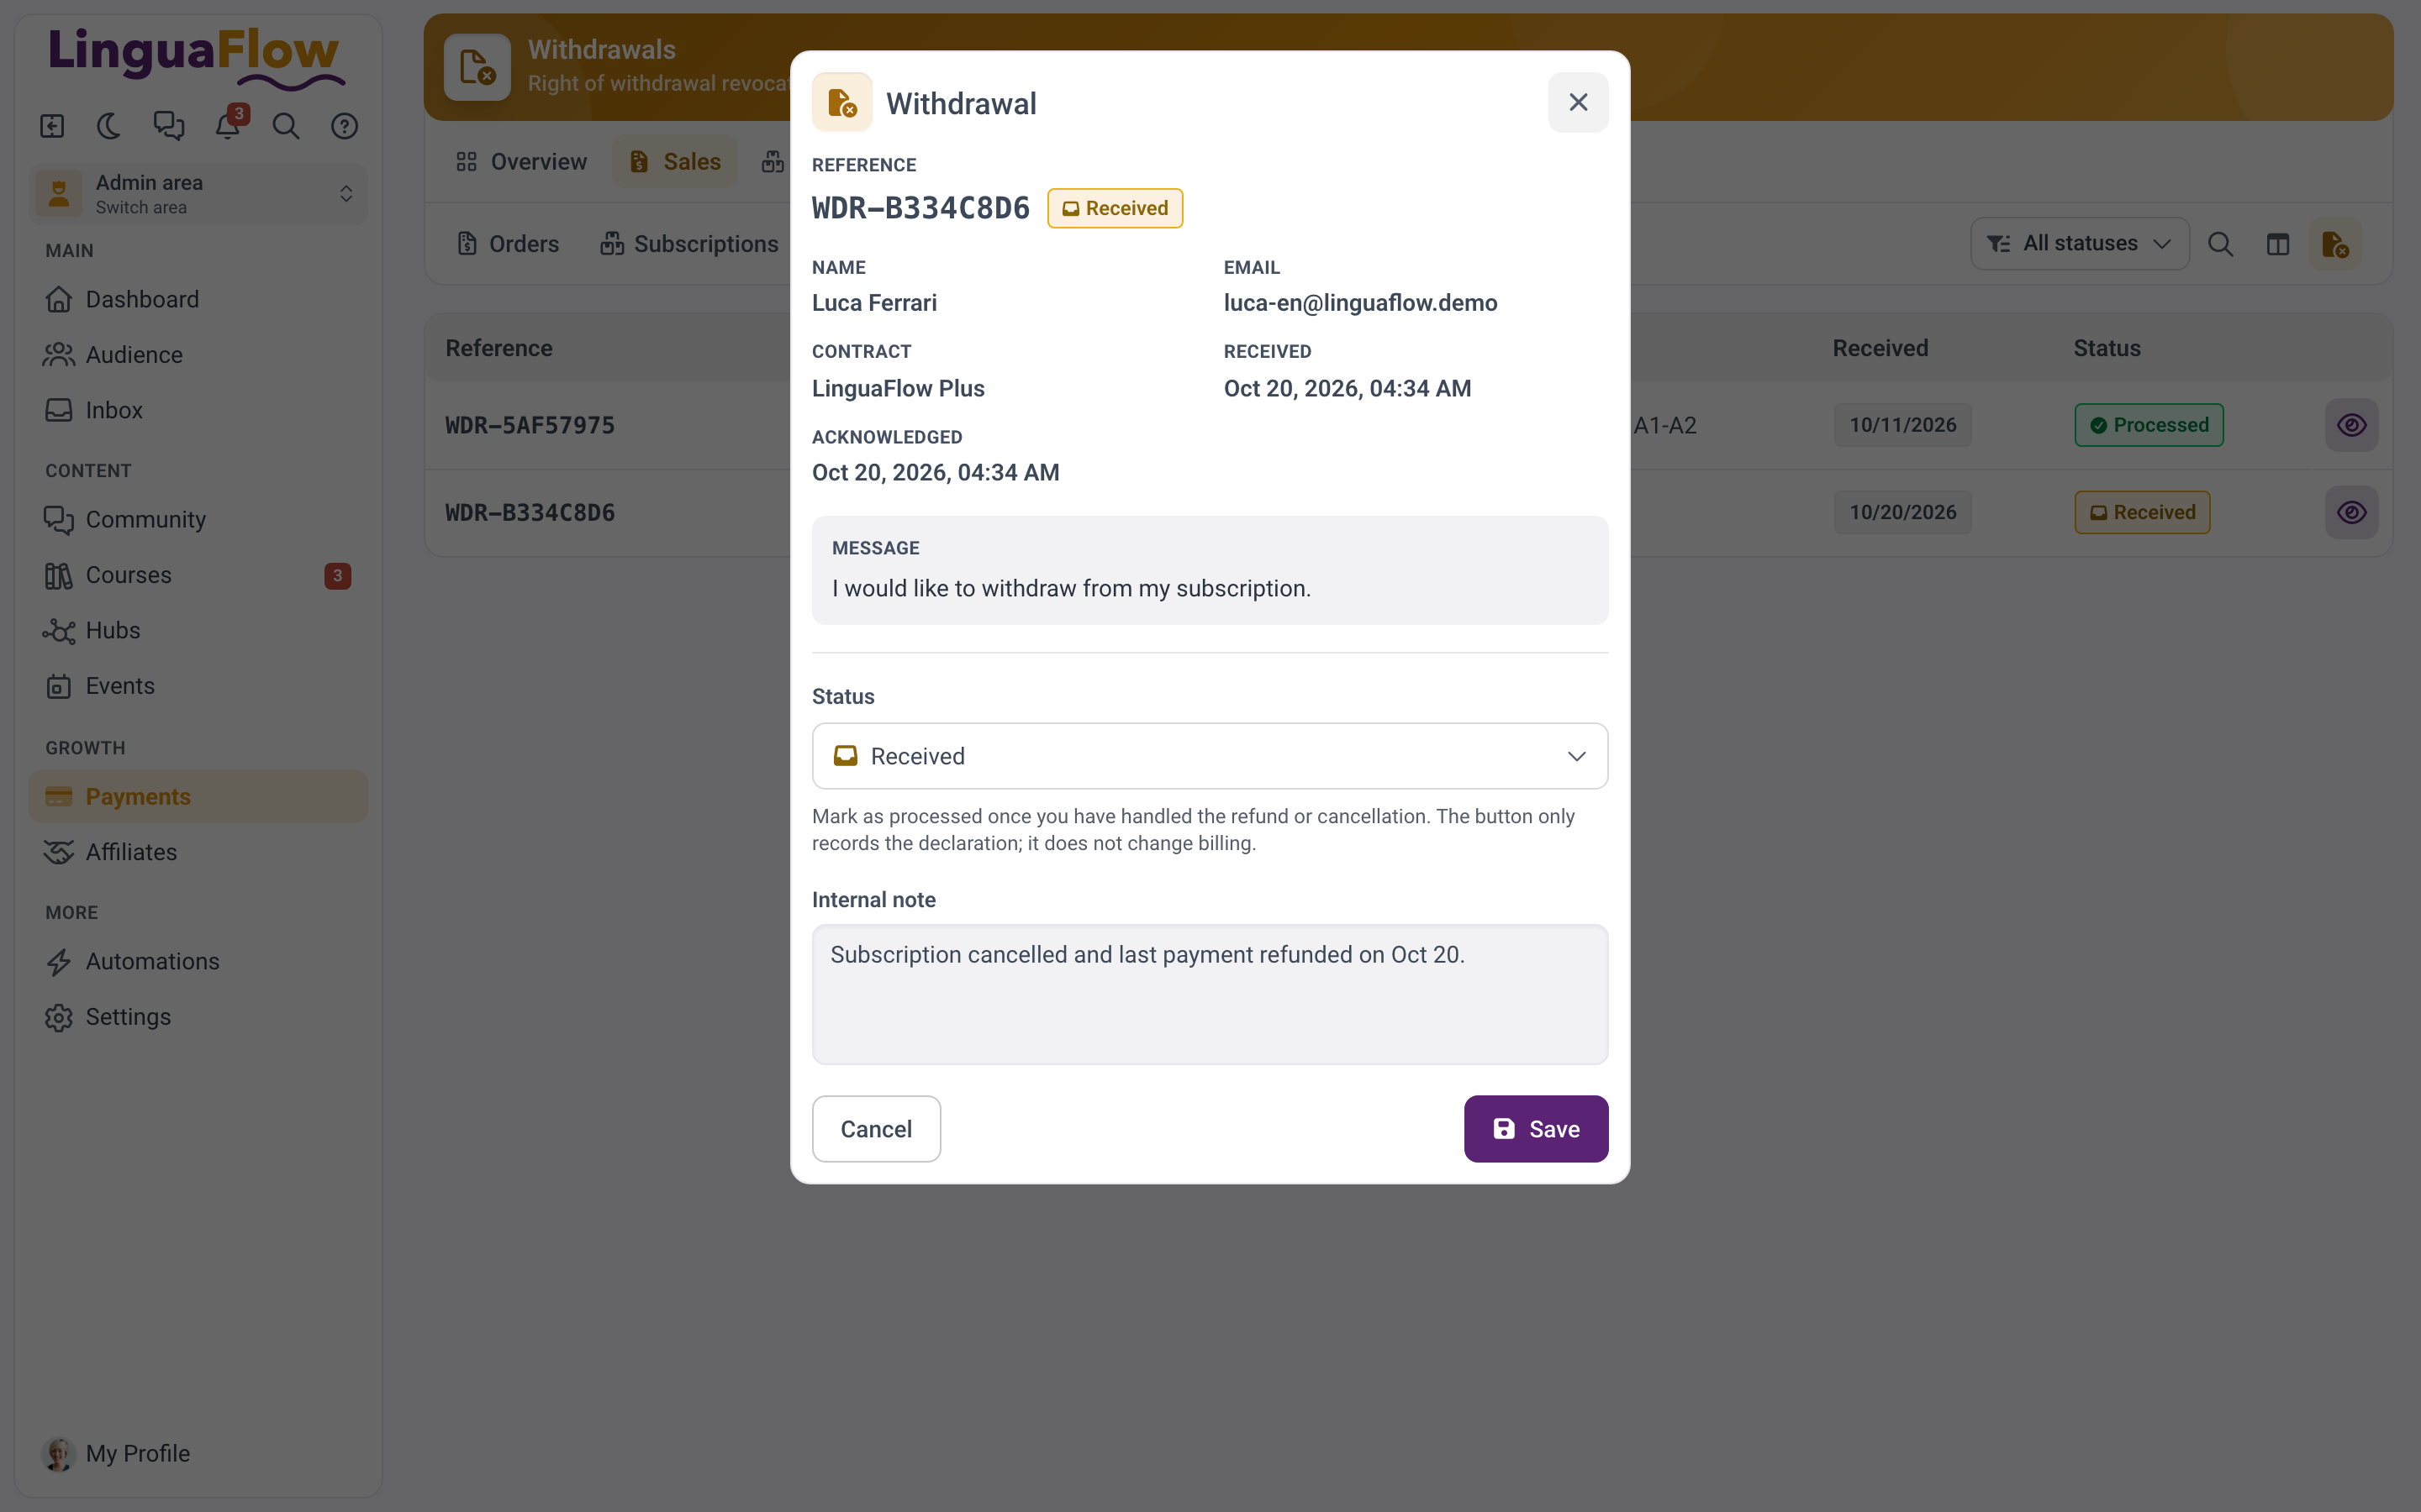Cancel the withdrawal edit
This screenshot has width=2421, height=1512.
(x=875, y=1129)
